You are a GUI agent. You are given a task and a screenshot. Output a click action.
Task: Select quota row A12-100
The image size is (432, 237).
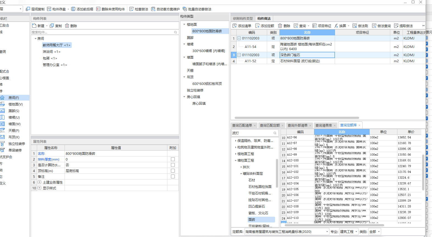click(x=351, y=161)
